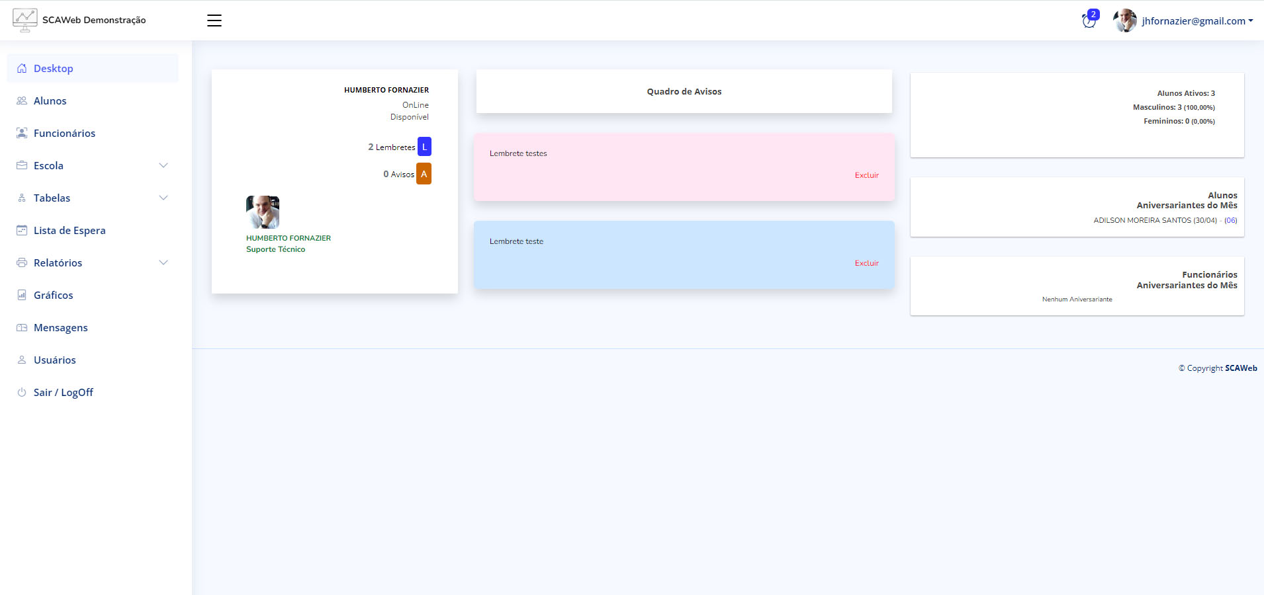Screen dimensions: 1264x595
Task: Click the SCAWeb logo icon
Action: [x=24, y=20]
